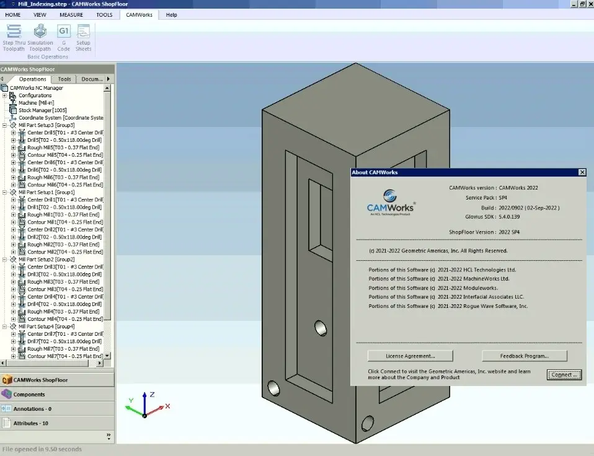Viewport: 594px width, 456px height.
Task: Expand Contour Mill1 operation node
Action: (x=13, y=222)
